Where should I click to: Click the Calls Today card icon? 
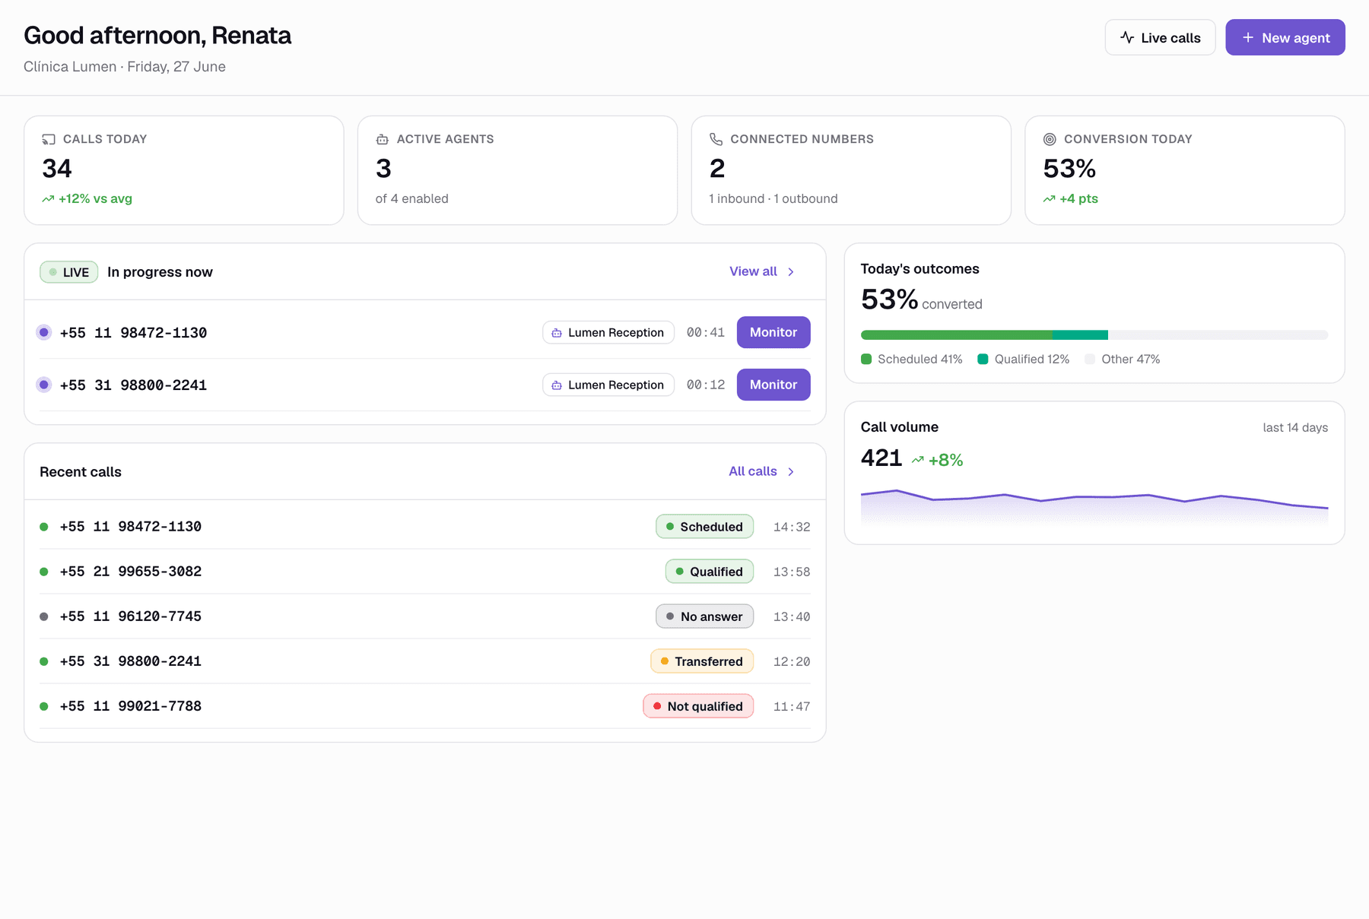pyautogui.click(x=49, y=139)
